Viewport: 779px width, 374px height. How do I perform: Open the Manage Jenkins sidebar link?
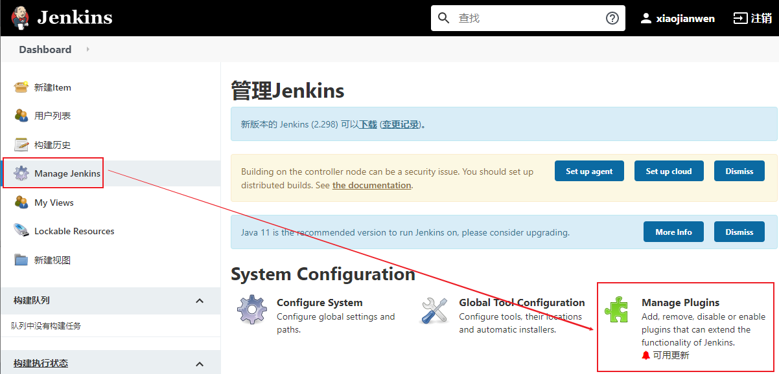(x=67, y=173)
